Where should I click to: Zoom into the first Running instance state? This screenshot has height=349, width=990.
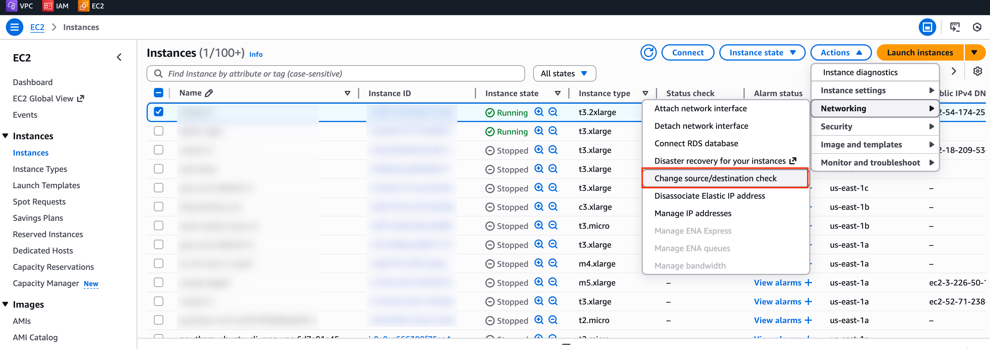point(539,112)
